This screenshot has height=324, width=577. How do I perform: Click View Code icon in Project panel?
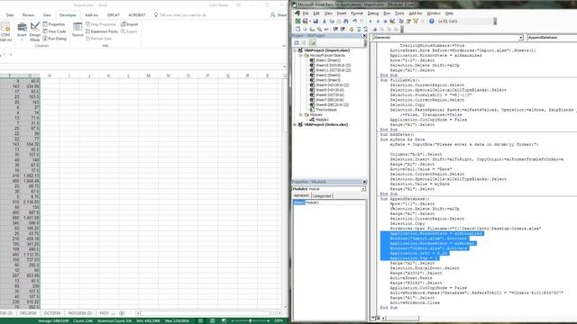pyautogui.click(x=297, y=43)
